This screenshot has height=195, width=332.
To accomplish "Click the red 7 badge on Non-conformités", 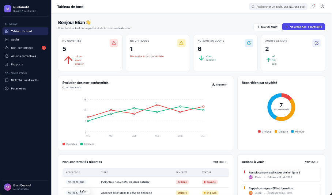I will pos(44,48).
